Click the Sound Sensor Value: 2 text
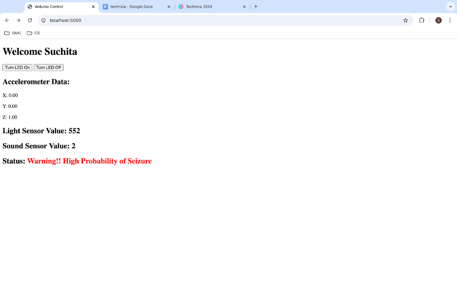The width and height of the screenshot is (457, 286). (39, 146)
